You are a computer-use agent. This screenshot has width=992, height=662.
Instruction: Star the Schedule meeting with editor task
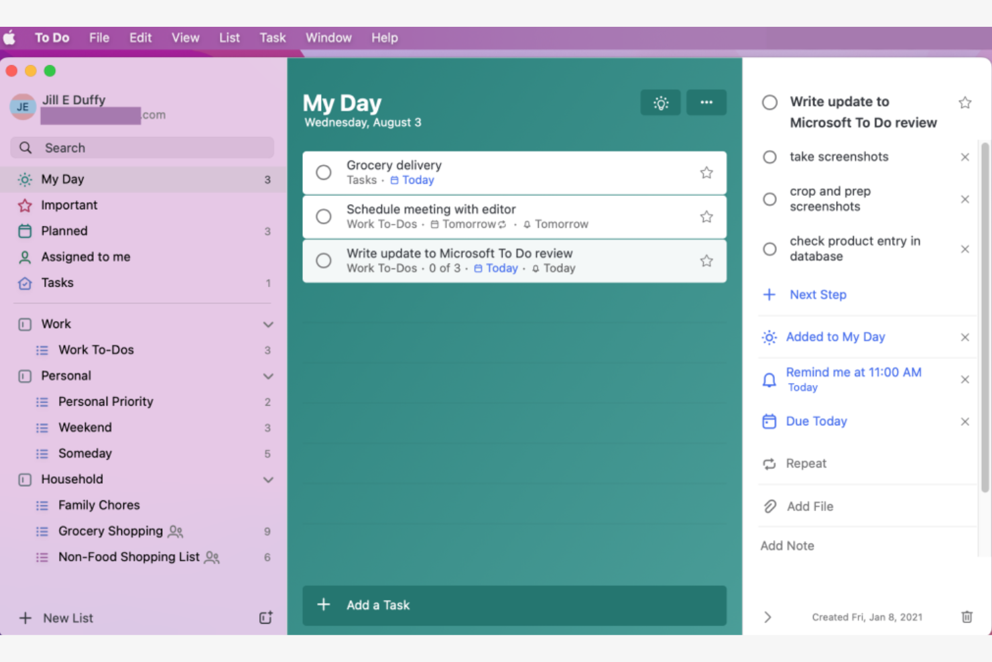coord(706,217)
